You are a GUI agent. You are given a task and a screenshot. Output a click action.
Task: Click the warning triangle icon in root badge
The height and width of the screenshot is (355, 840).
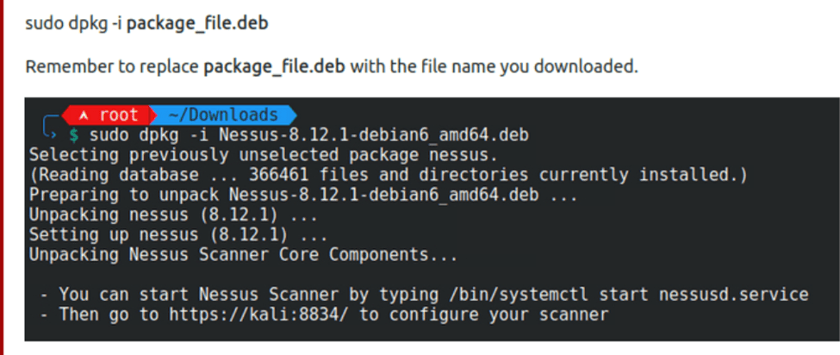click(83, 115)
